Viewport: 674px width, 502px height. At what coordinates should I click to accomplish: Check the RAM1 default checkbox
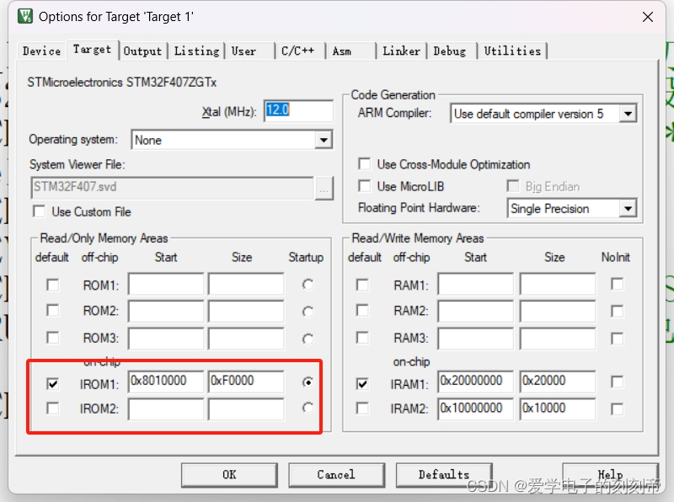pos(362,285)
